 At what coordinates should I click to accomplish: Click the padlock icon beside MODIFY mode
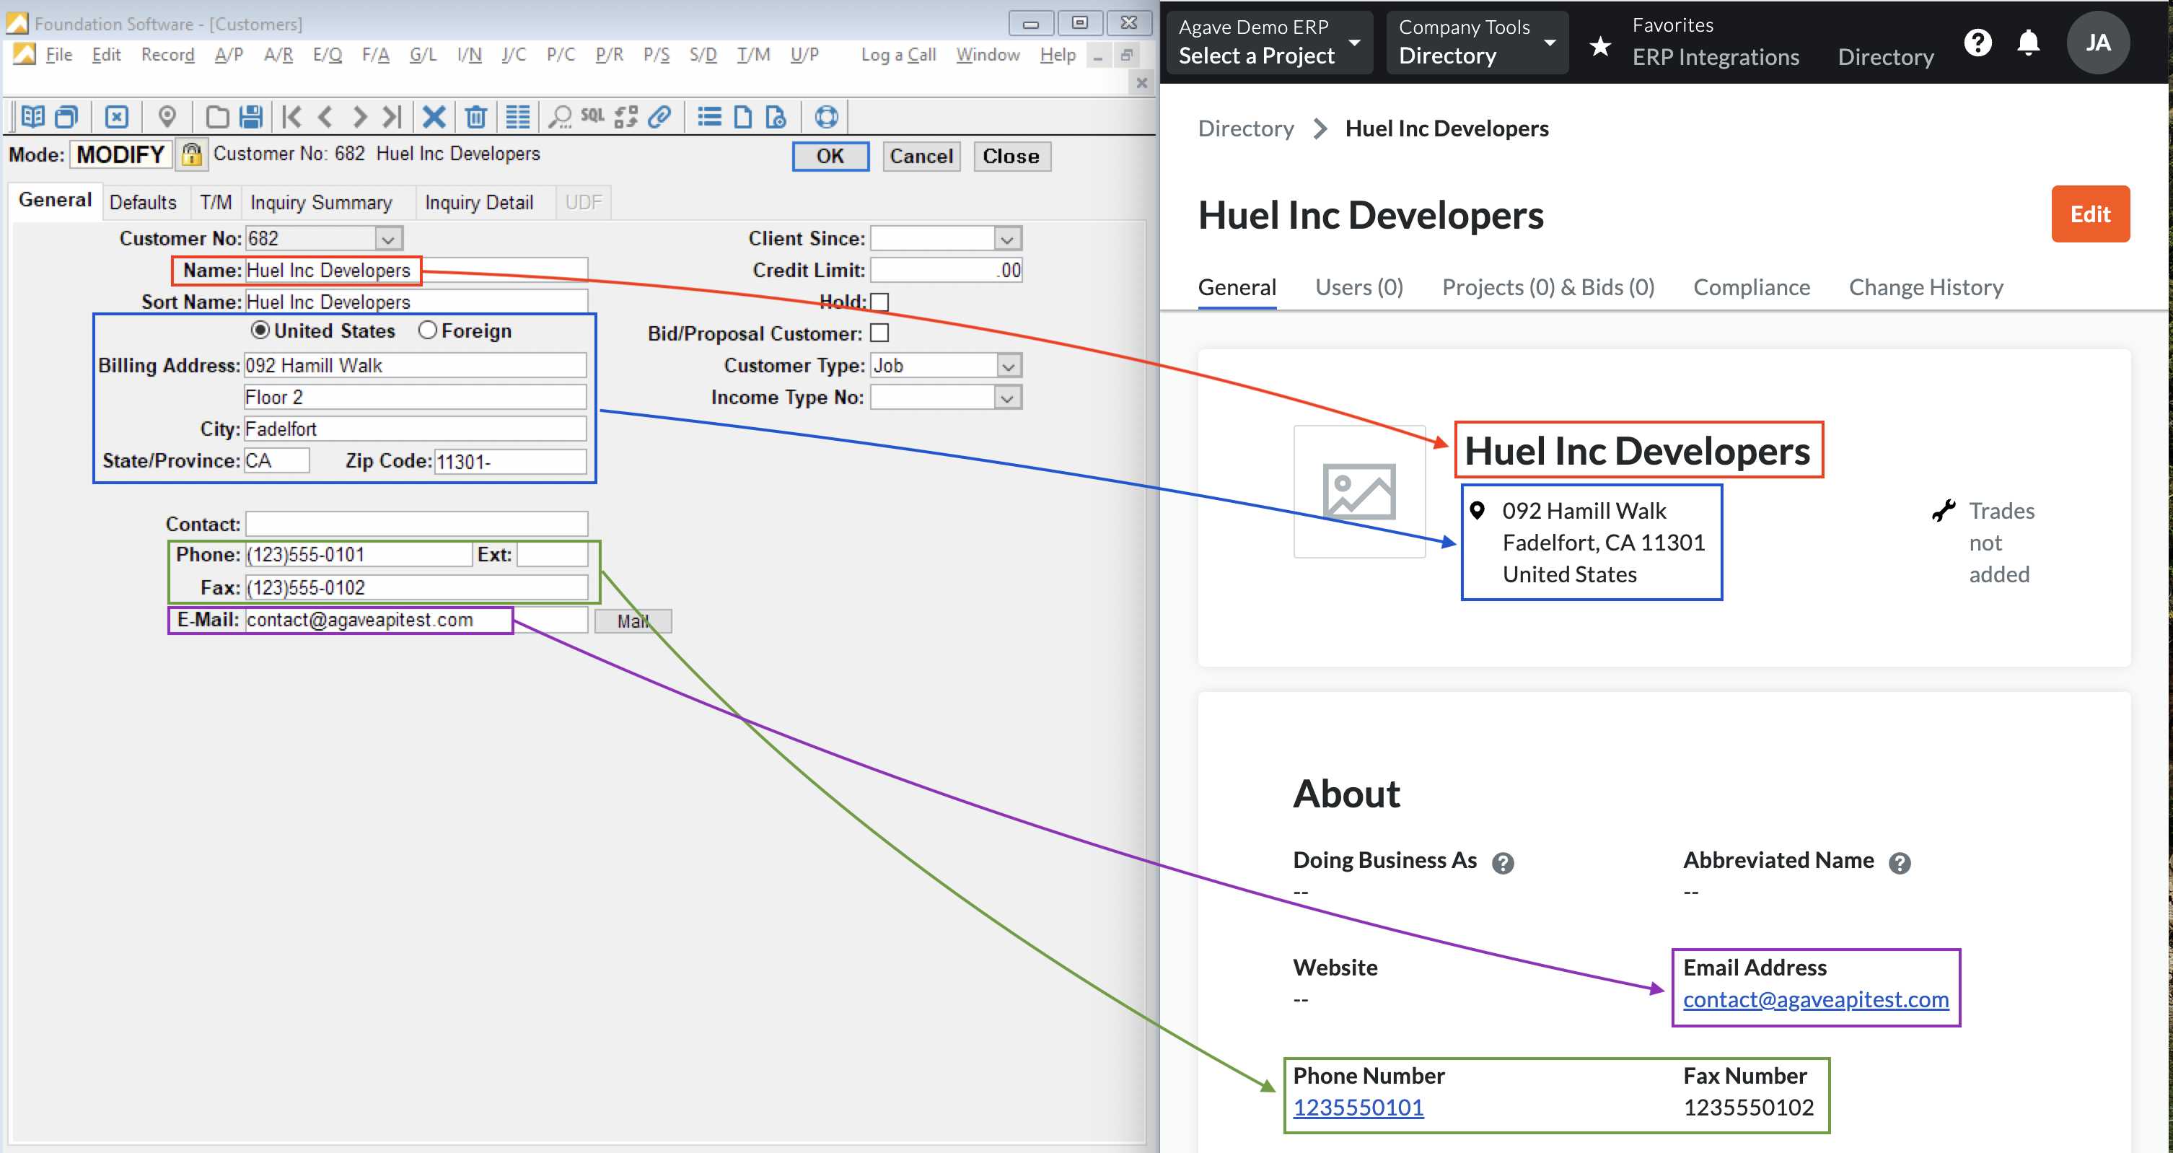(x=193, y=154)
